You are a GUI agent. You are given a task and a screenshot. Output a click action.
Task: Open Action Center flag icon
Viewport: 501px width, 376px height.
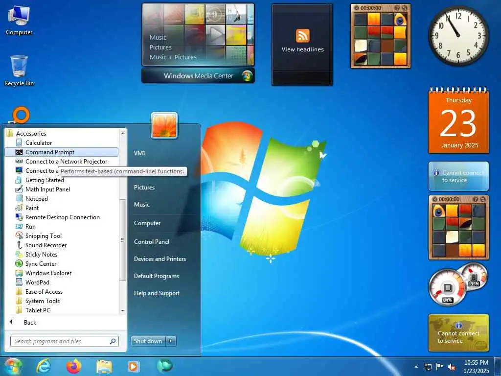coord(440,367)
